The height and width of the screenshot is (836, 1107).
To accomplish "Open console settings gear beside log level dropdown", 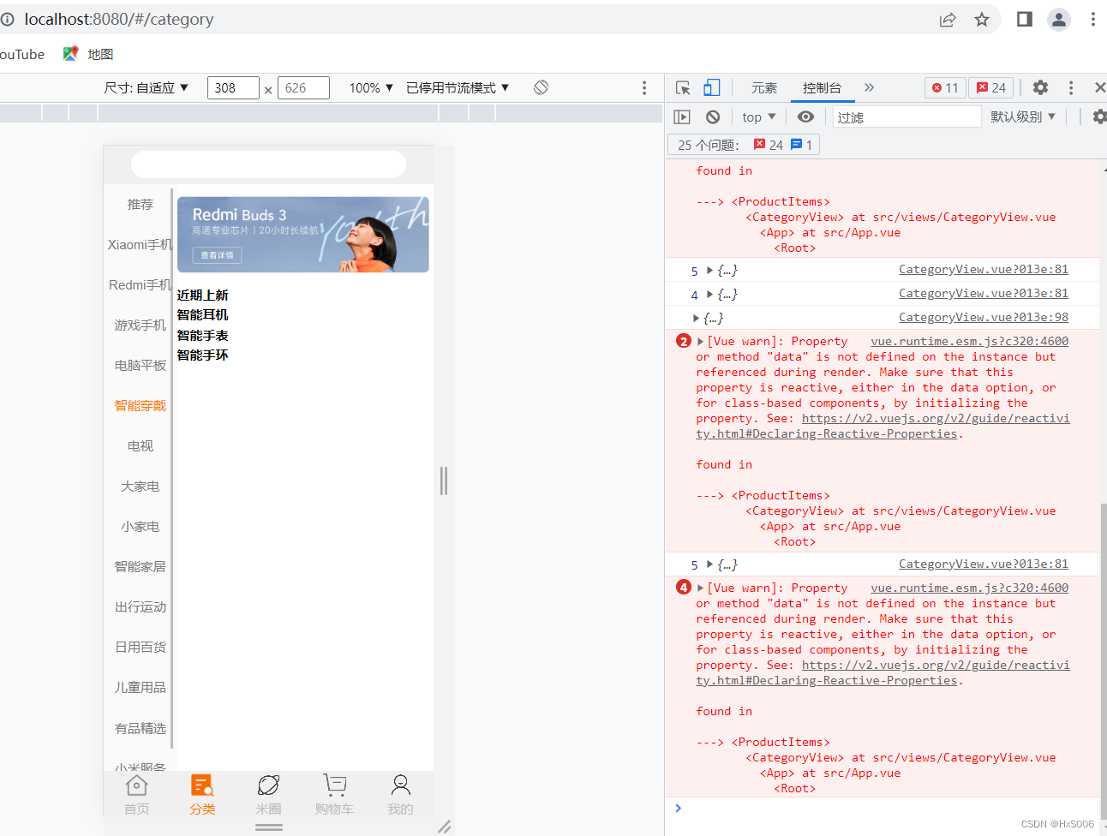I will point(1099,116).
